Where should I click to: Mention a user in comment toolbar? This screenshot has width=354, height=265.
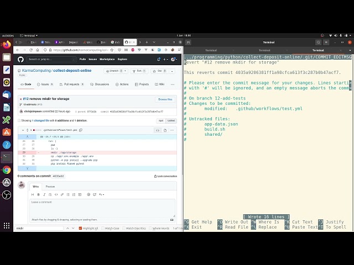pos(88,194)
